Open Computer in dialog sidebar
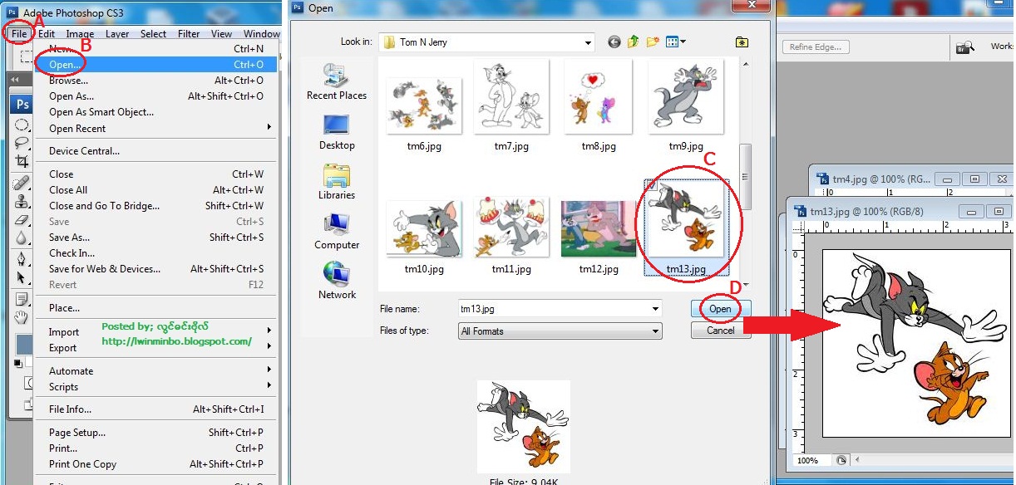This screenshot has height=485, width=1016. (x=337, y=231)
